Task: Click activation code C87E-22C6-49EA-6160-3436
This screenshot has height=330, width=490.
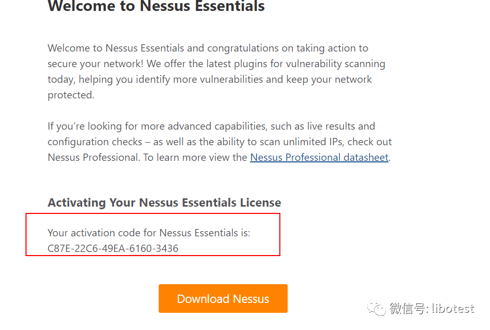Action: [113, 248]
